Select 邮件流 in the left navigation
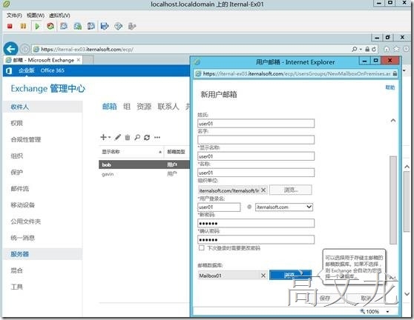The height and width of the screenshot is (320, 414). pyautogui.click(x=20, y=188)
